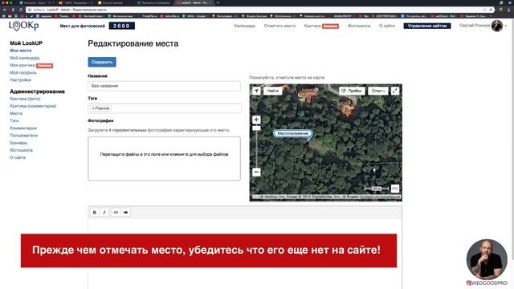Click the map geolocation arrow button

point(256,91)
